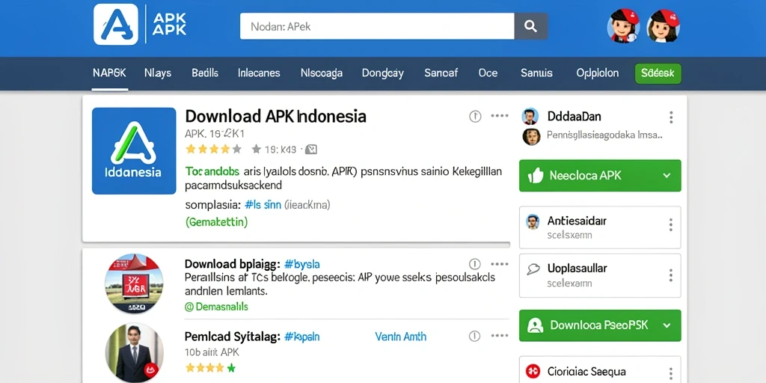
Task: Click the red icon on Cioriaiac Saequa card
Action: point(533,372)
